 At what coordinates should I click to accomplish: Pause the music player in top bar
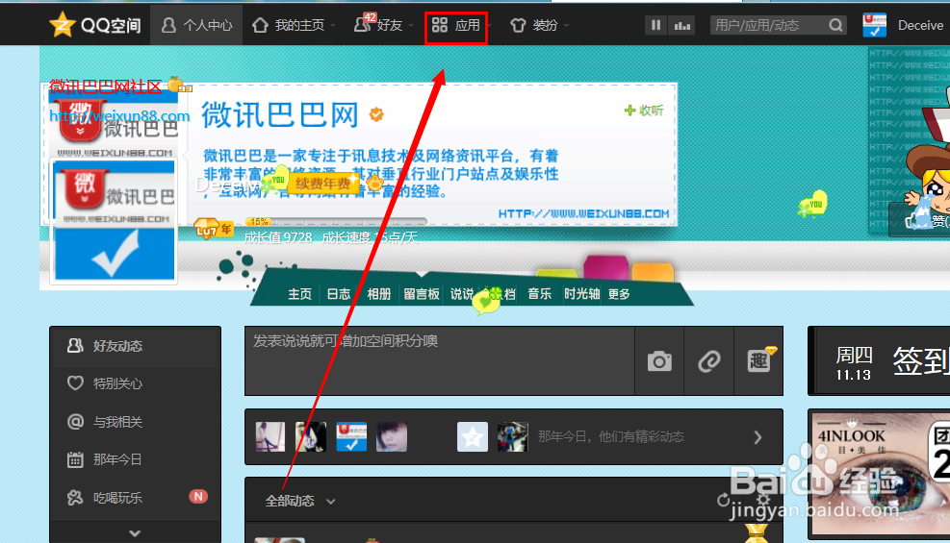click(x=655, y=25)
